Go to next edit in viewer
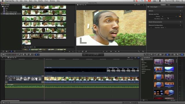The width and height of the screenshot is (185, 104). 119,51
